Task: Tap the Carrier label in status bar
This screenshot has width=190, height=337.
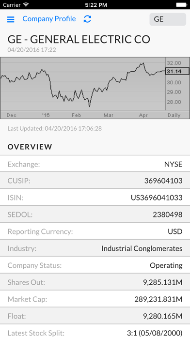Action: tap(12, 5)
